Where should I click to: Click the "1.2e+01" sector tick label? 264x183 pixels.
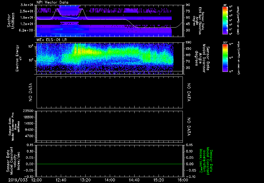pos(27,24)
